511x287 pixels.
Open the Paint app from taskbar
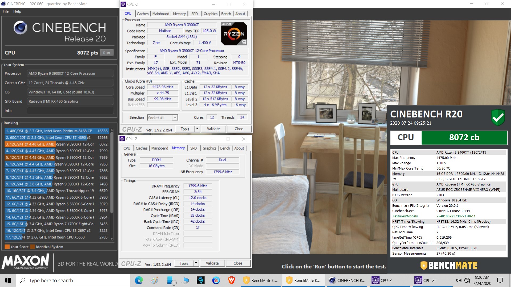click(154, 280)
